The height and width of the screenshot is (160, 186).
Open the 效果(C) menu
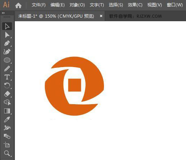(135, 5)
